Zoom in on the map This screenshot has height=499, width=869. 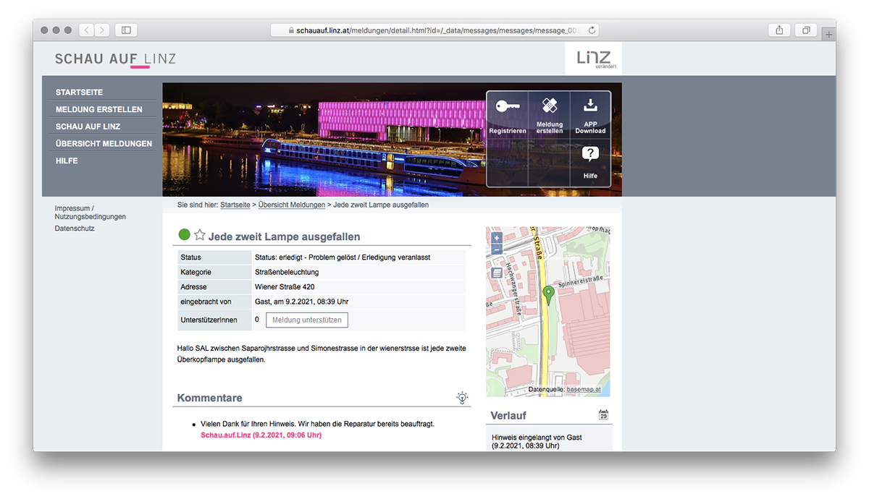[496, 238]
